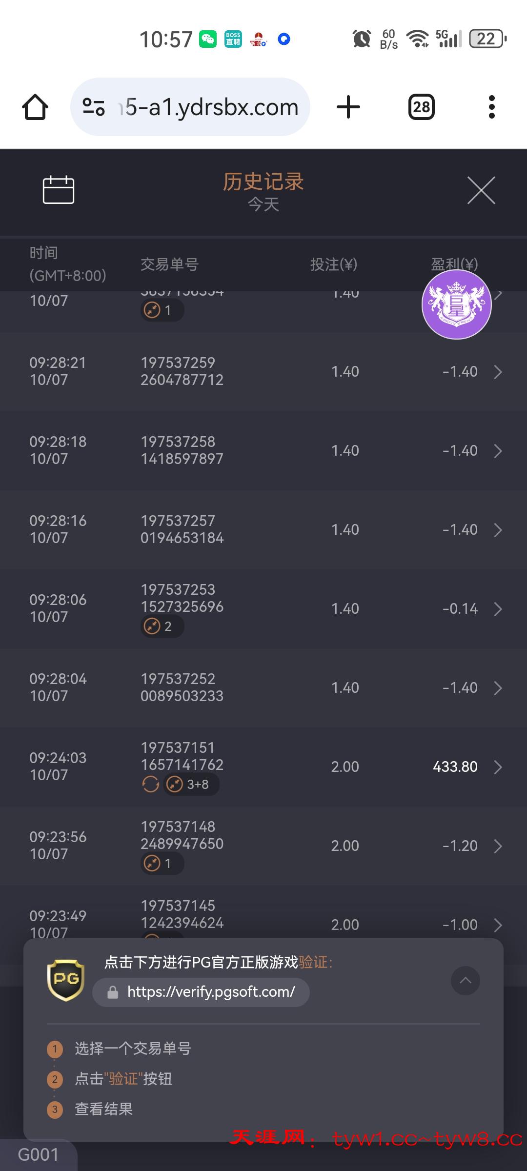527x1171 pixels.
Task: Tap the browser home icon
Action: pos(35,107)
